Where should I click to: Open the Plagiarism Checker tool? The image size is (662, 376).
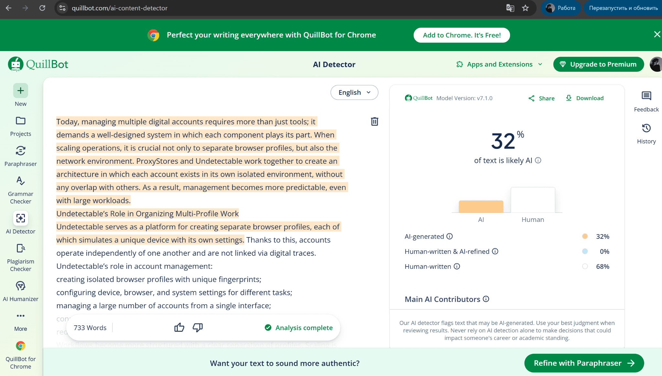(21, 257)
